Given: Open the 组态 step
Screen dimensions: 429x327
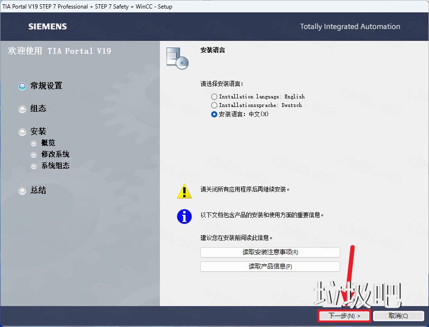Looking at the screenshot, I should click(x=38, y=109).
